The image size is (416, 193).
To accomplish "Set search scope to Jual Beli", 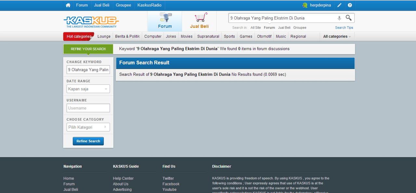I will click(x=284, y=28).
